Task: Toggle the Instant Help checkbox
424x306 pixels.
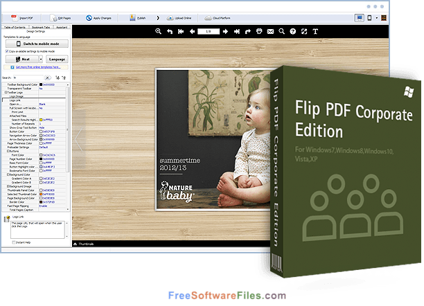Action: pyautogui.click(x=14, y=242)
